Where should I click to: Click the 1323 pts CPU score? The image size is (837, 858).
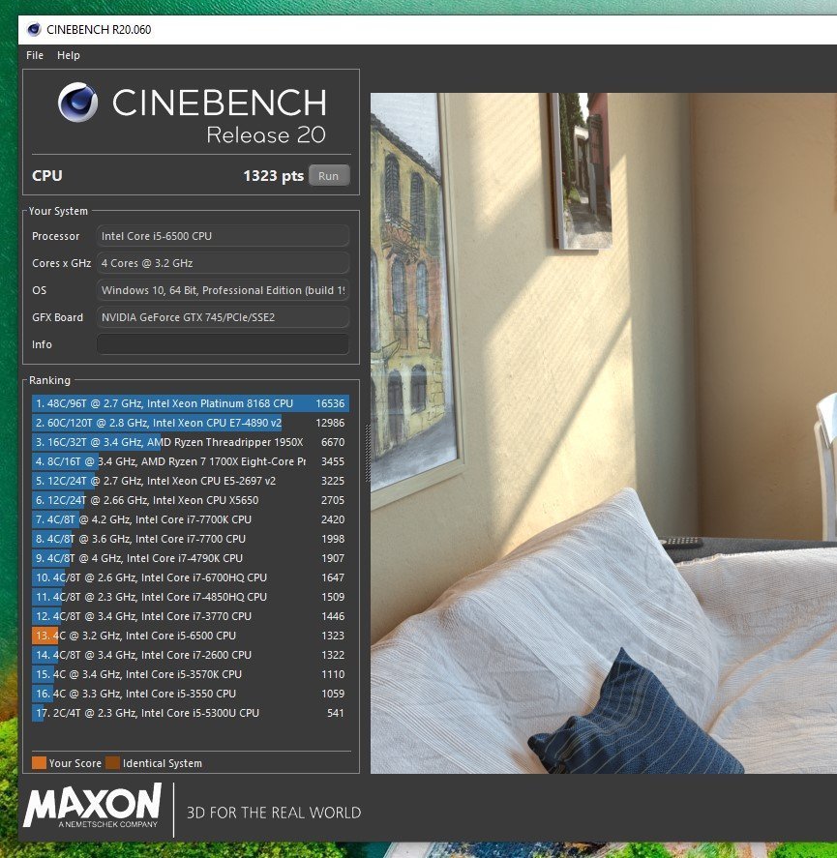click(x=273, y=176)
